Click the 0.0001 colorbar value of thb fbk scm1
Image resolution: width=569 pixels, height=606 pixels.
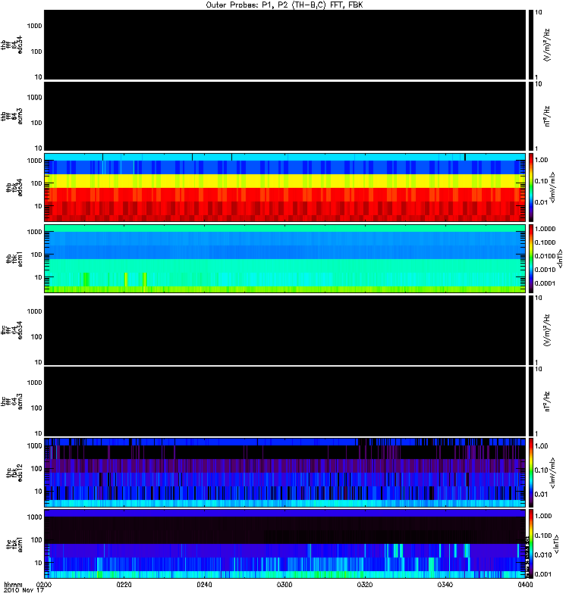tap(545, 283)
